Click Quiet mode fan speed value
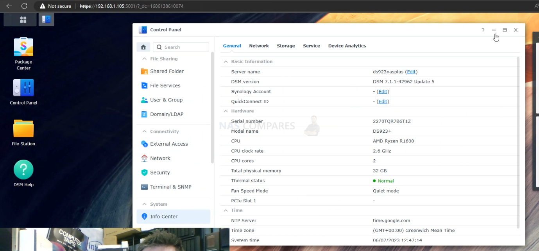This screenshot has width=539, height=251. (x=386, y=191)
